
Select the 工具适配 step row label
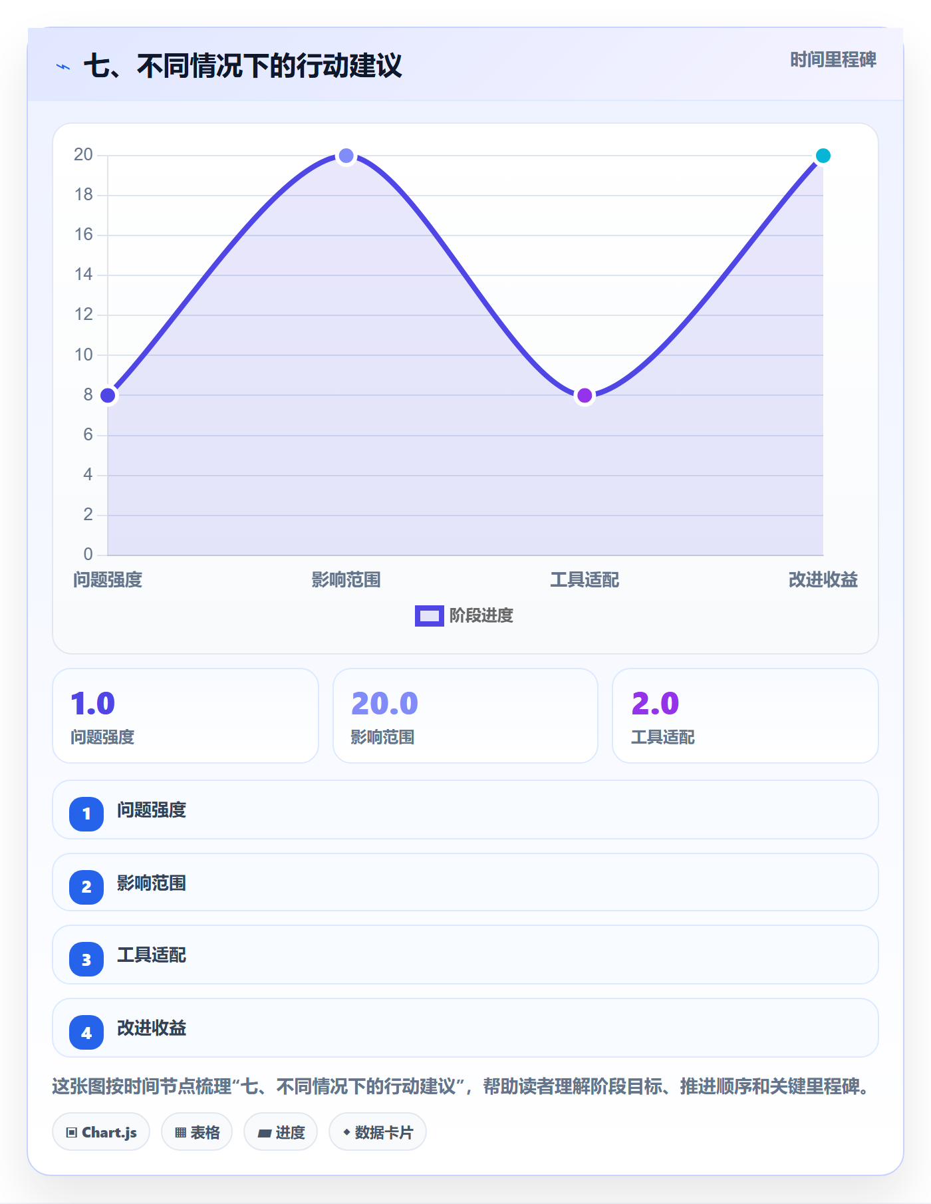(152, 955)
